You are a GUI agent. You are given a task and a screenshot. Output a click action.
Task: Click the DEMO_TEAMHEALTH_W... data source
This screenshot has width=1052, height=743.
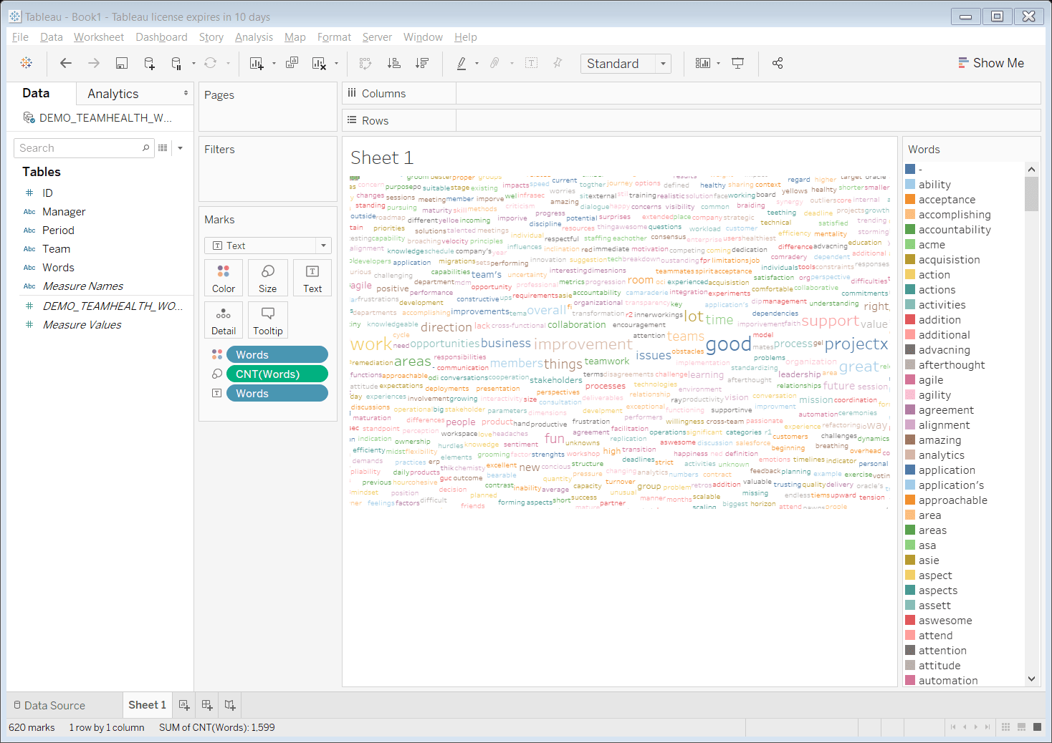pyautogui.click(x=105, y=117)
